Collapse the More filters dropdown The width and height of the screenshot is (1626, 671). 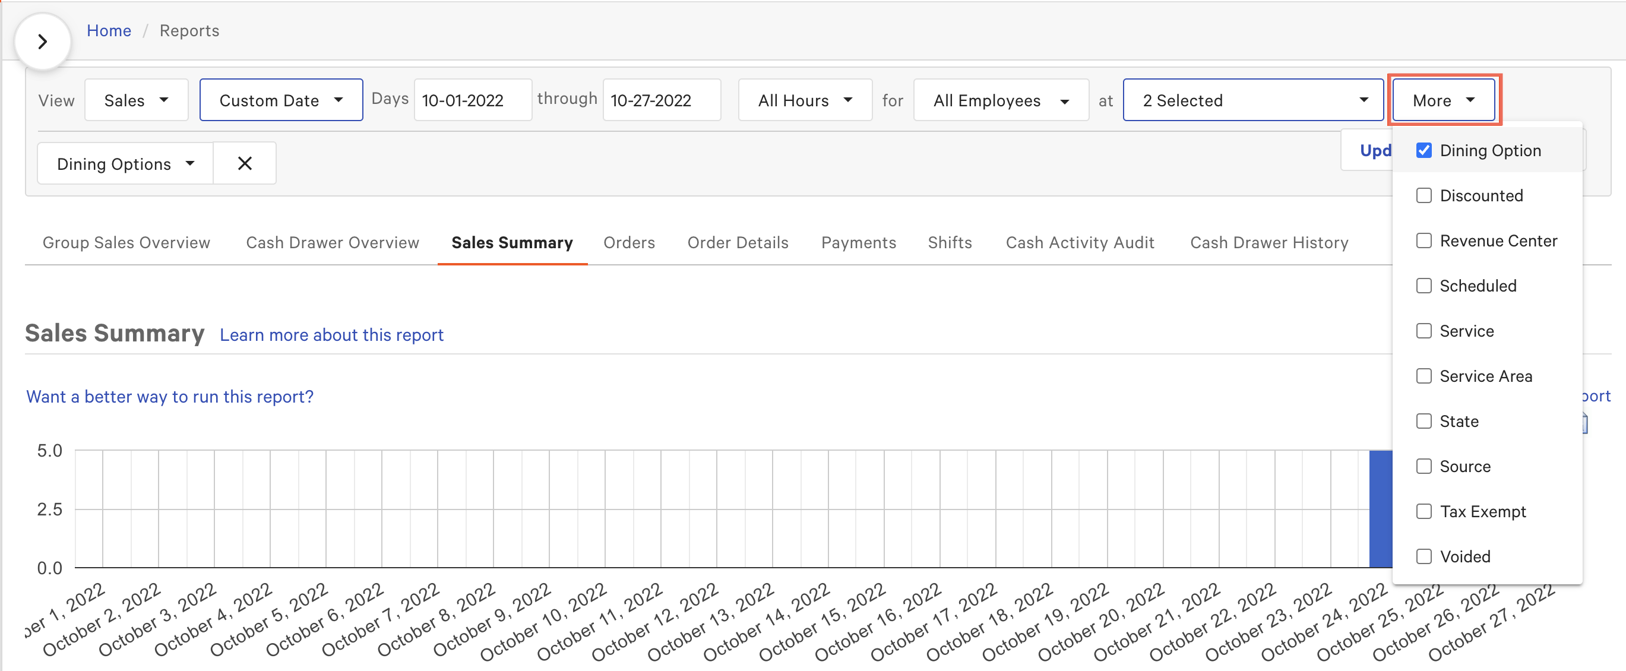(1444, 100)
